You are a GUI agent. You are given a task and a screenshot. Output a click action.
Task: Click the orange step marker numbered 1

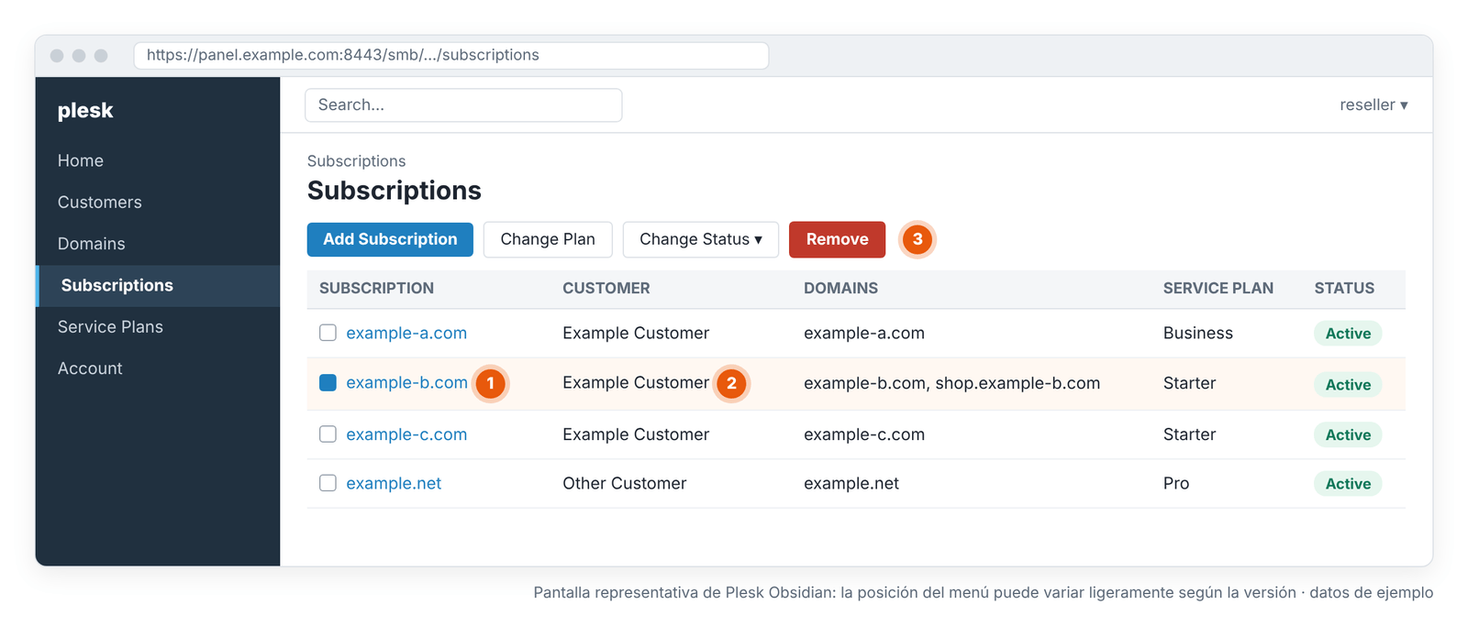click(491, 383)
